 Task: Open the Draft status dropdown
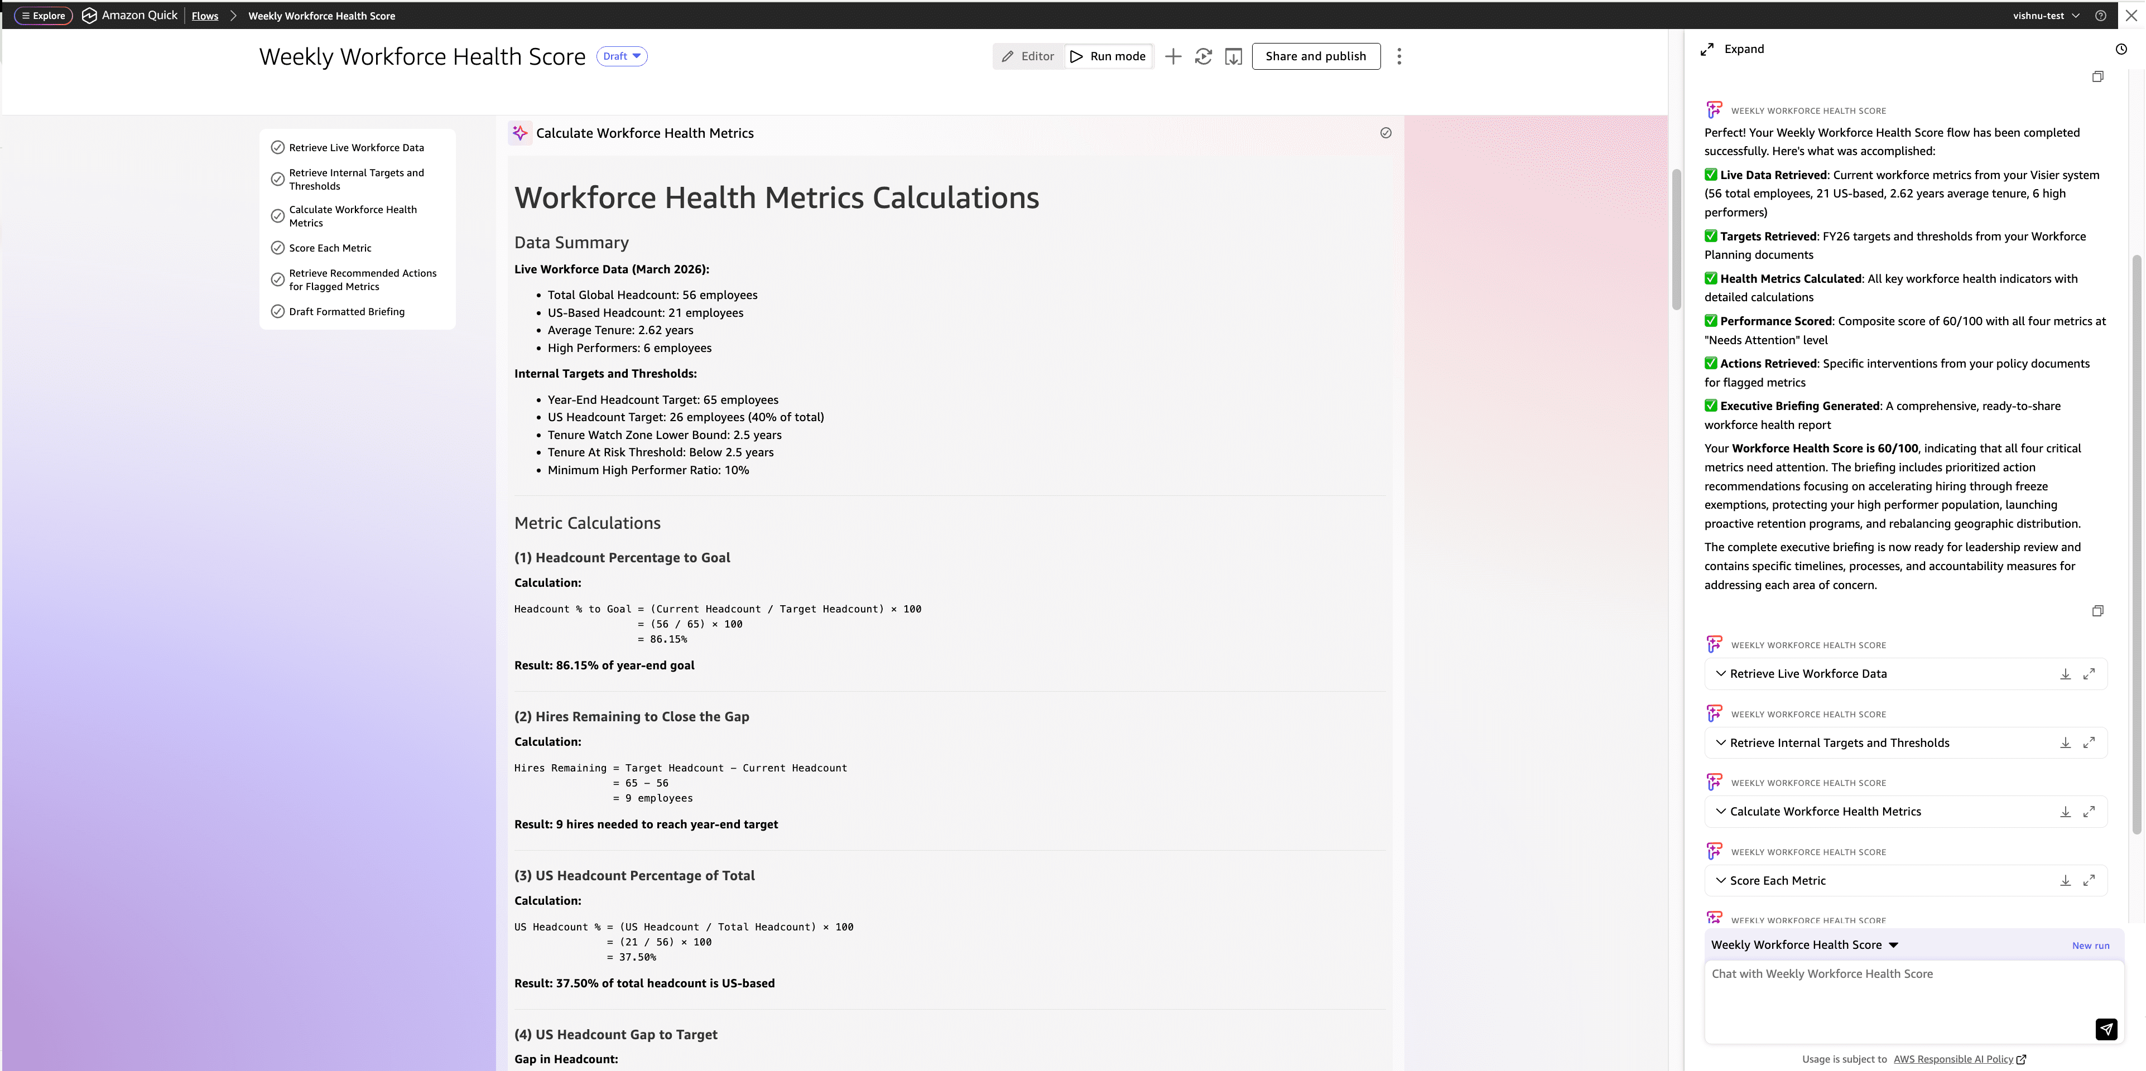622,57
